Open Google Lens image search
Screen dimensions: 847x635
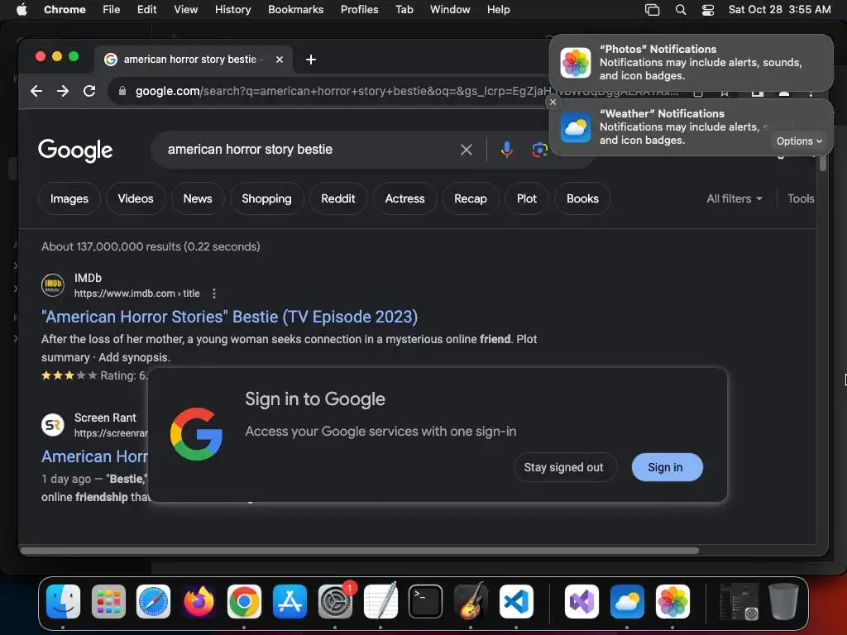(x=539, y=150)
